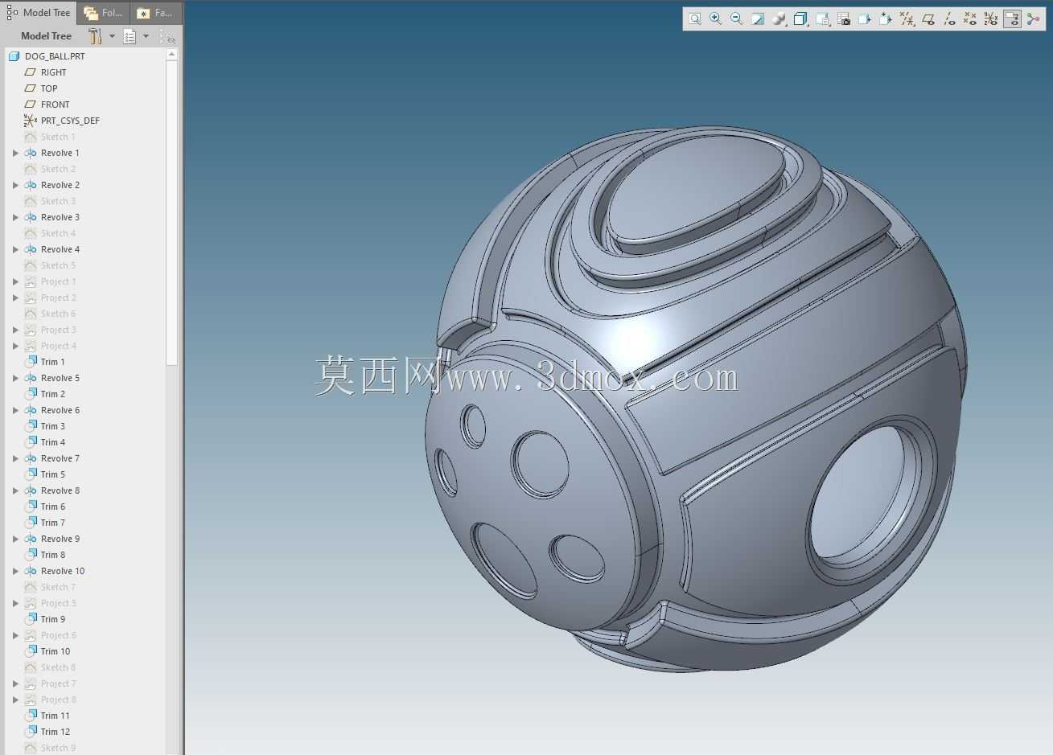Expand the Revolve 5 feature
Image resolution: width=1053 pixels, height=755 pixels.
15,378
